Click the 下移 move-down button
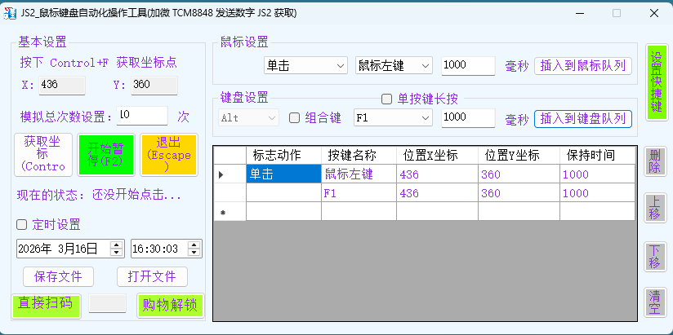673x335 pixels. (x=654, y=257)
